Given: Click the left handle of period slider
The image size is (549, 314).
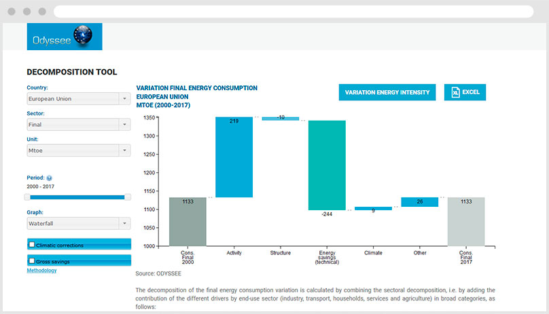Looking at the screenshot, I should (27, 197).
